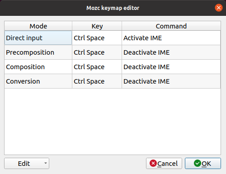Sort by the Mode column header
226x174 pixels.
(x=38, y=26)
